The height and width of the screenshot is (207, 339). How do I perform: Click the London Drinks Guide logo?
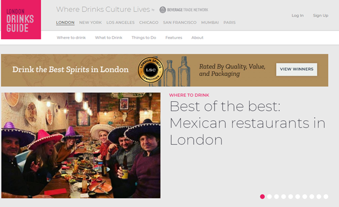pos(21,20)
